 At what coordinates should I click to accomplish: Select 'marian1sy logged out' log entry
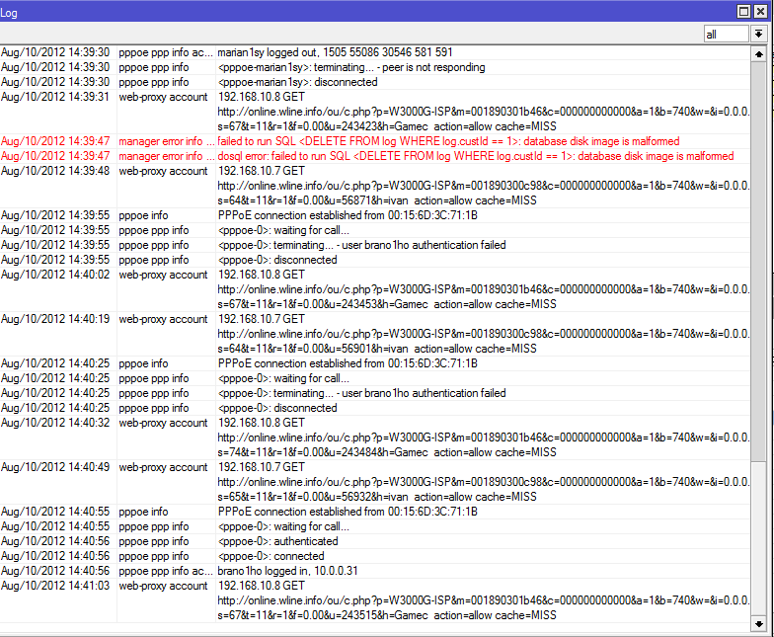[375, 52]
